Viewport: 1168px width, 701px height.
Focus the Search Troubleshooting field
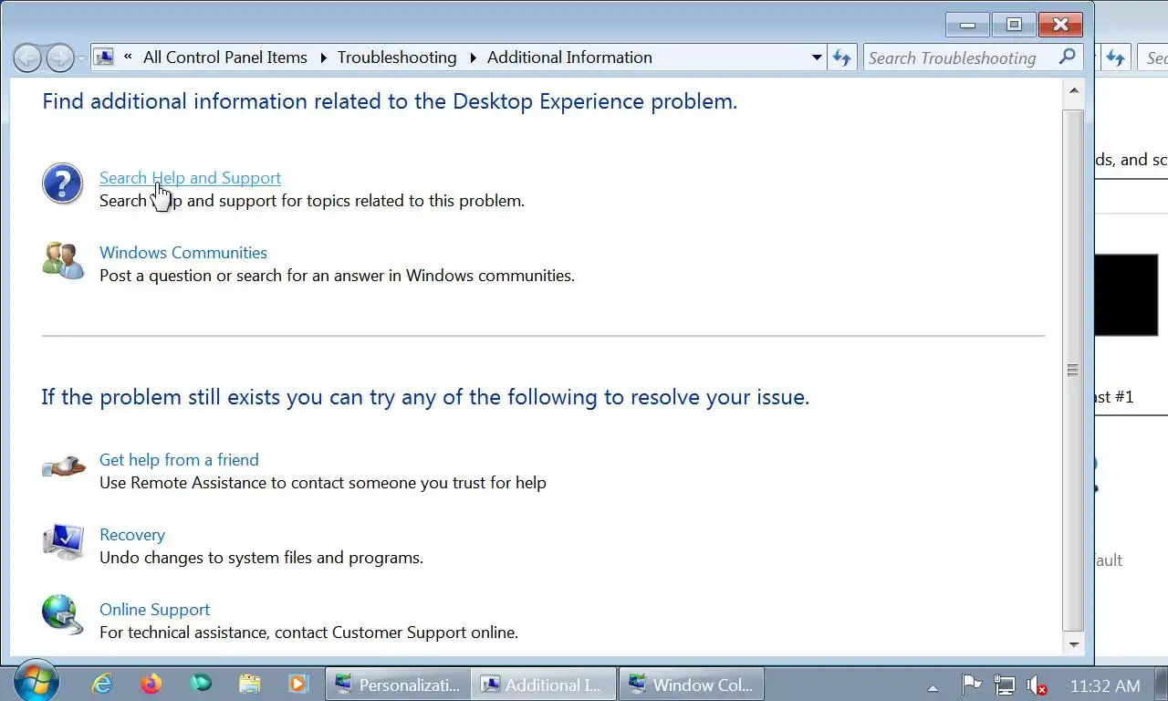click(x=973, y=58)
